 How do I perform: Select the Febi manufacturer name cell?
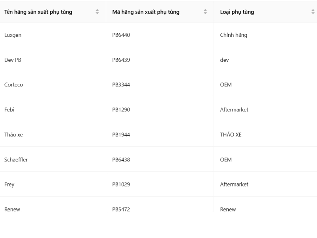pos(9,109)
